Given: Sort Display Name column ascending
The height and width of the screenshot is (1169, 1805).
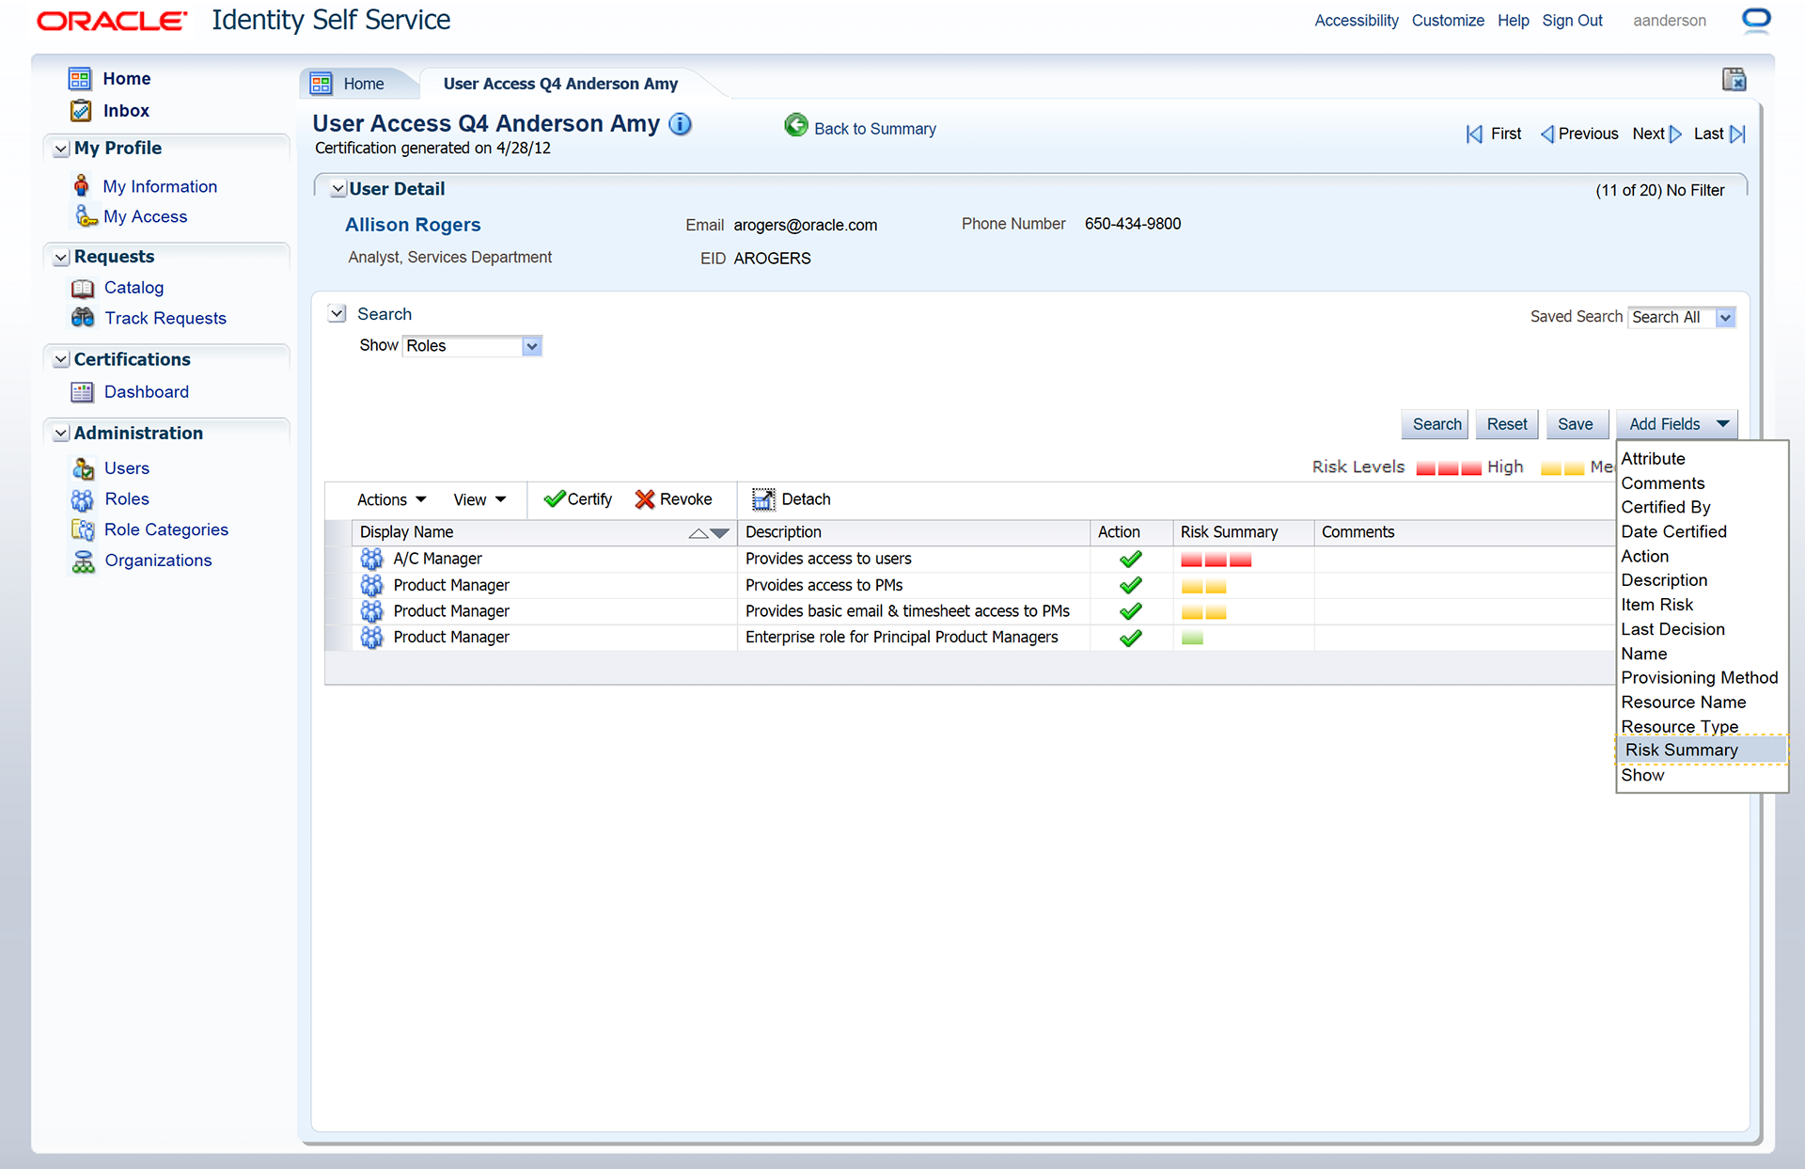Looking at the screenshot, I should click(698, 533).
